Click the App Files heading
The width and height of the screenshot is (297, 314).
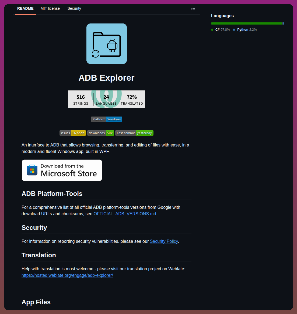click(36, 302)
